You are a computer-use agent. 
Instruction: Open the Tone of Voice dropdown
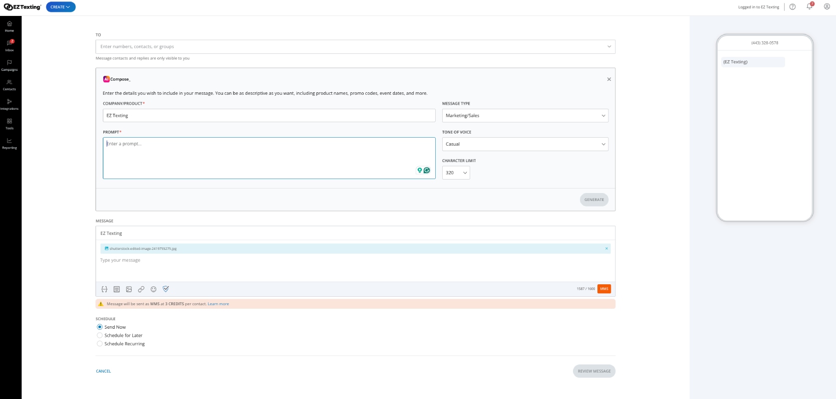click(x=525, y=144)
